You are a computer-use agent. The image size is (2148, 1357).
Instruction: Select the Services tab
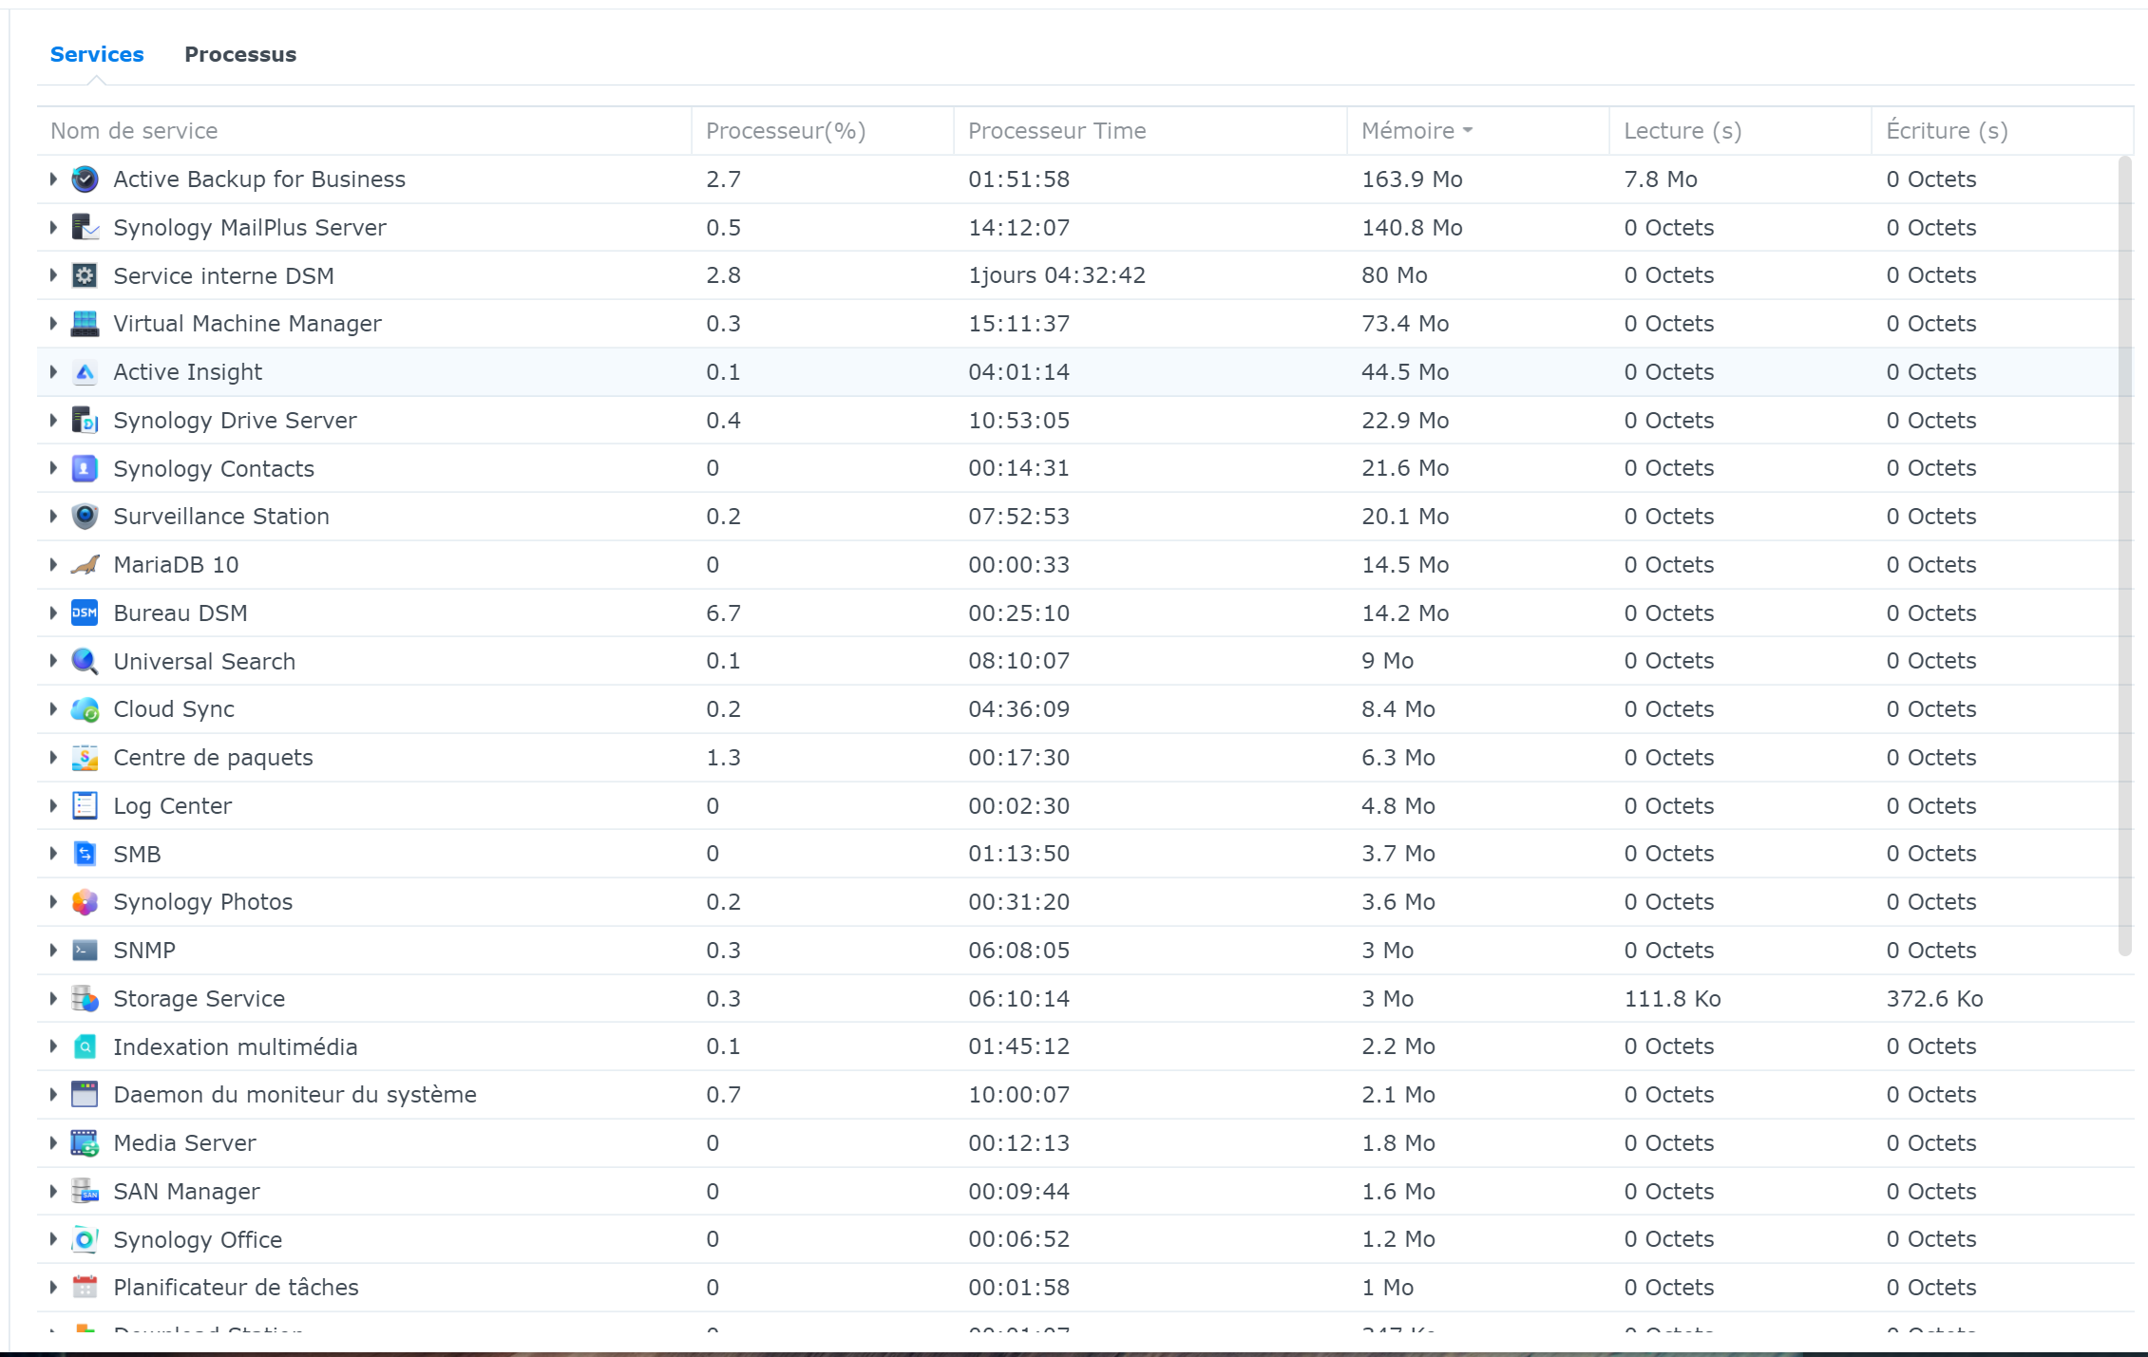point(97,54)
